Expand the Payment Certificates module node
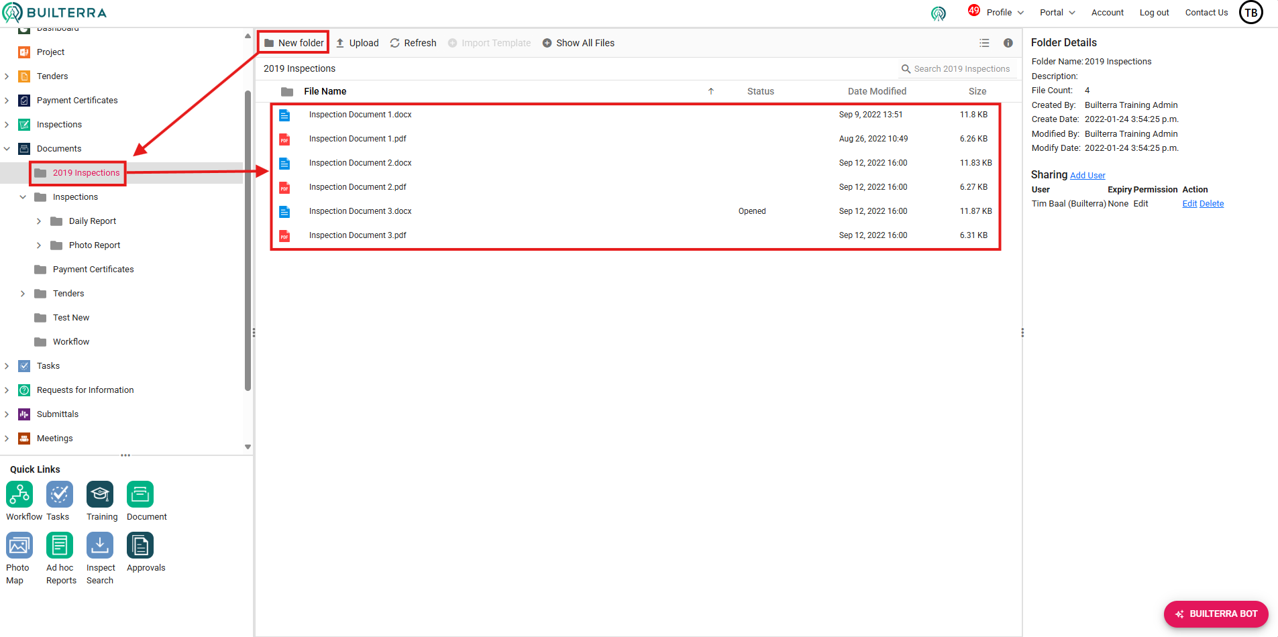The image size is (1278, 637). (x=7, y=101)
